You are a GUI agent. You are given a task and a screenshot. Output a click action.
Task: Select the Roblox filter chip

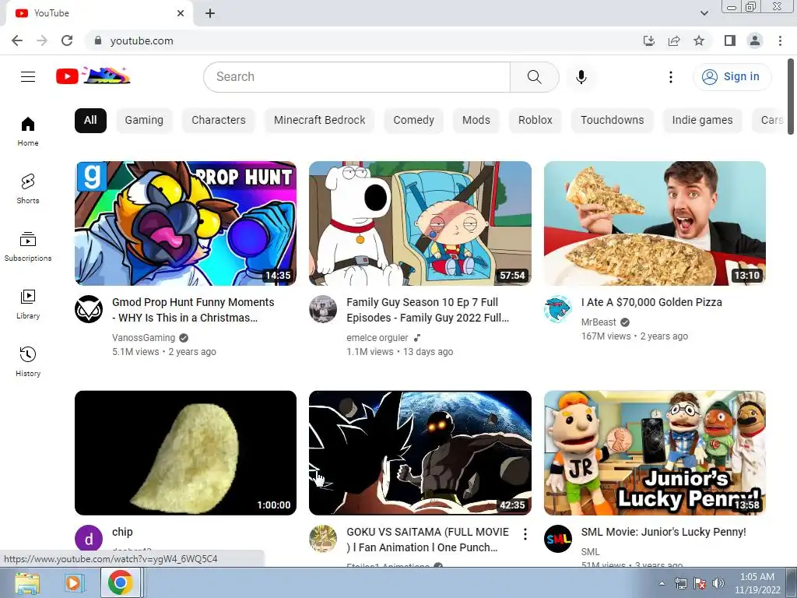click(x=535, y=121)
